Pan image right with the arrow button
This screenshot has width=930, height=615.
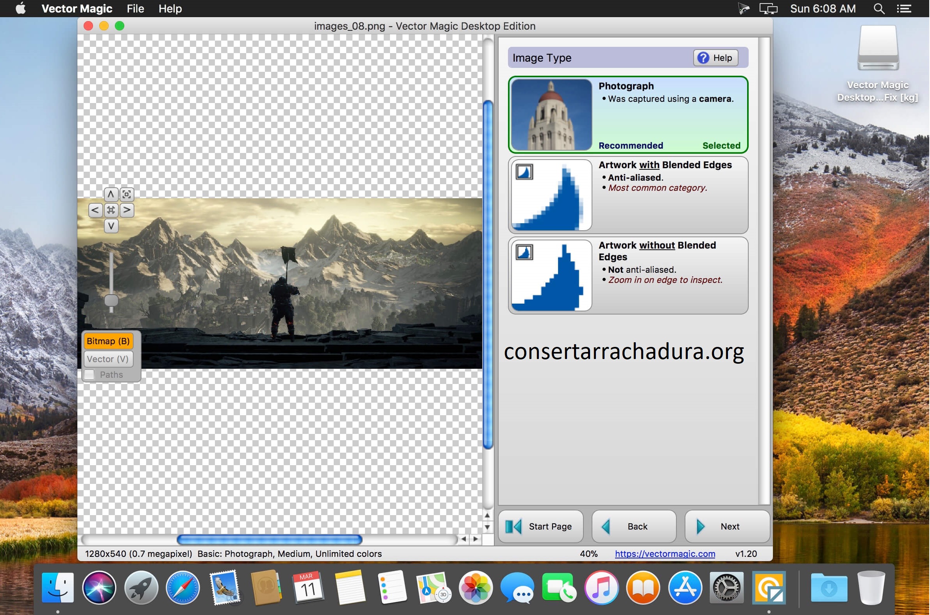click(x=127, y=210)
